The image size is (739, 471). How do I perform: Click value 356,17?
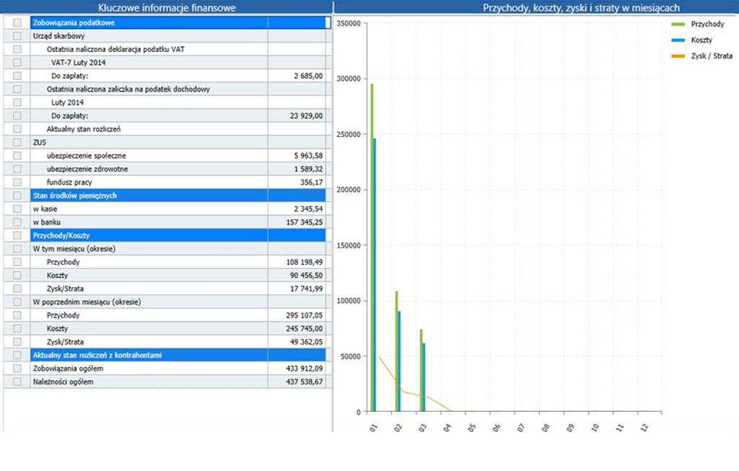pos(312,182)
